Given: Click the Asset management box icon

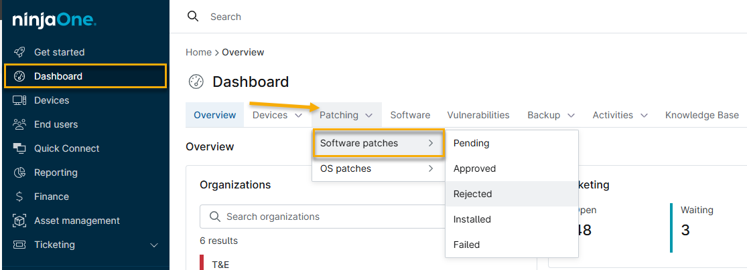Looking at the screenshot, I should click(x=20, y=221).
